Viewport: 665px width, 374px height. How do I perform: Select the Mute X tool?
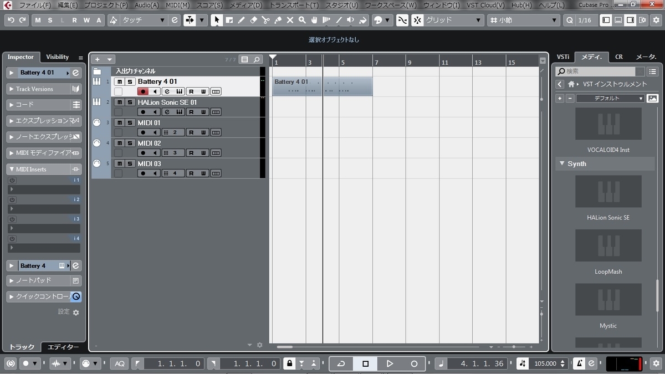click(x=290, y=20)
